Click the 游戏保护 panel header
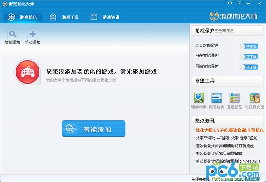Screen dimensions: 266x182 click(228, 31)
